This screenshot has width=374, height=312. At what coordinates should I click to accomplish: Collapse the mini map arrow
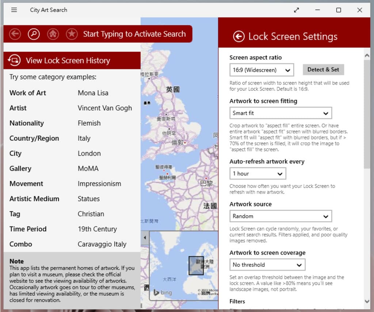click(x=145, y=238)
